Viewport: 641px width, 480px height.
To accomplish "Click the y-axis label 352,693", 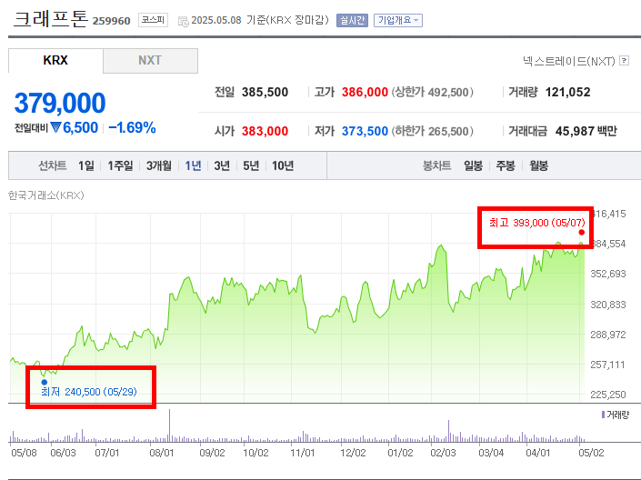I will point(608,274).
